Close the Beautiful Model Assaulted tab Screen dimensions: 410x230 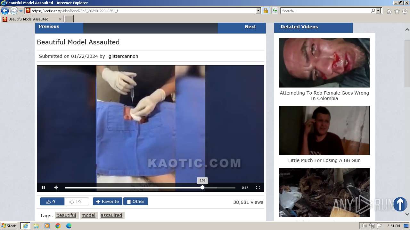(x=60, y=19)
